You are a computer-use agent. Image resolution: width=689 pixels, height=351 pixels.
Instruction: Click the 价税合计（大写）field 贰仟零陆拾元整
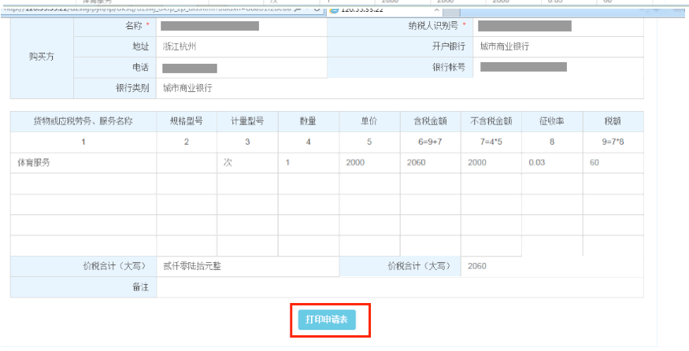(x=247, y=266)
